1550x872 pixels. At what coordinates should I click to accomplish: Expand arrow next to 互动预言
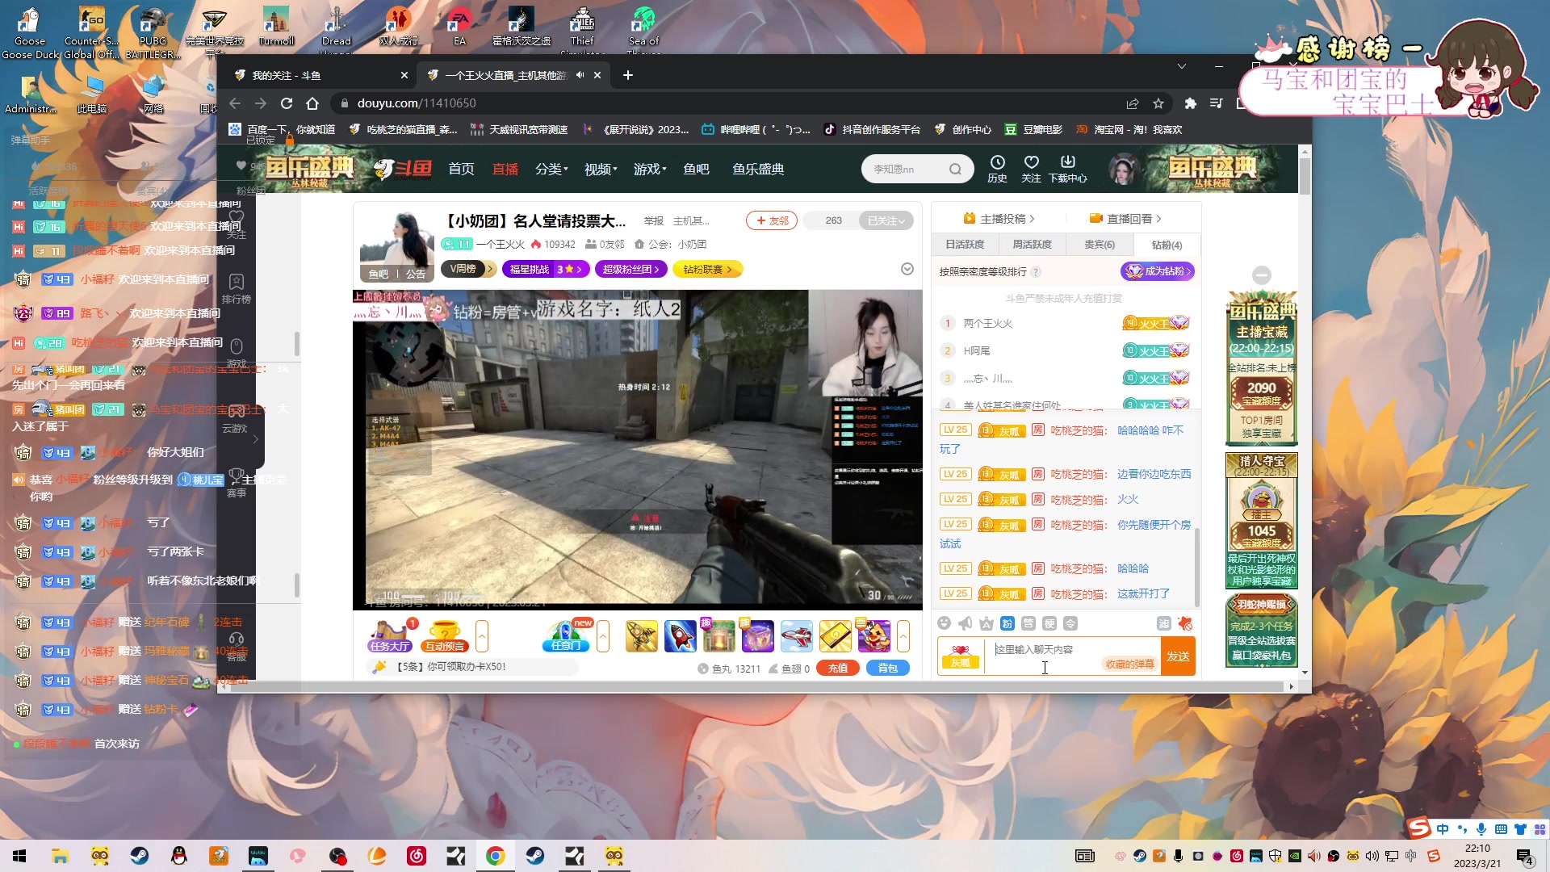pos(482,636)
